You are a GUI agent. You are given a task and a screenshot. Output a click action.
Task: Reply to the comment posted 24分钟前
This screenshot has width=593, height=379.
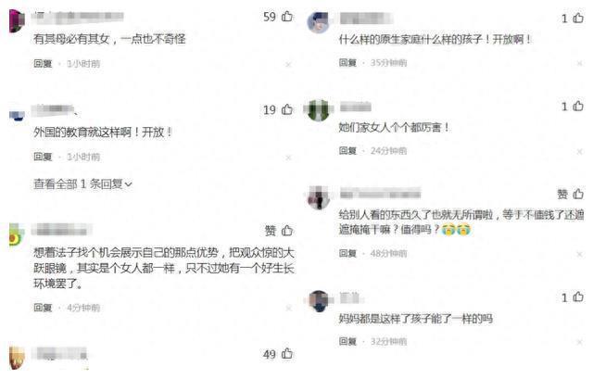click(x=347, y=150)
